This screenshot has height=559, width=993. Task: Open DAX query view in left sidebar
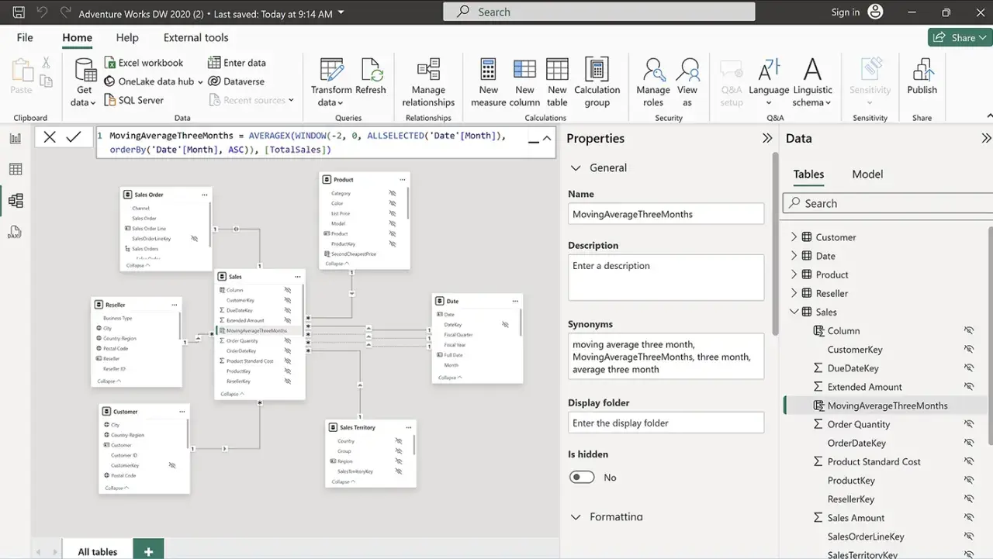(16, 232)
